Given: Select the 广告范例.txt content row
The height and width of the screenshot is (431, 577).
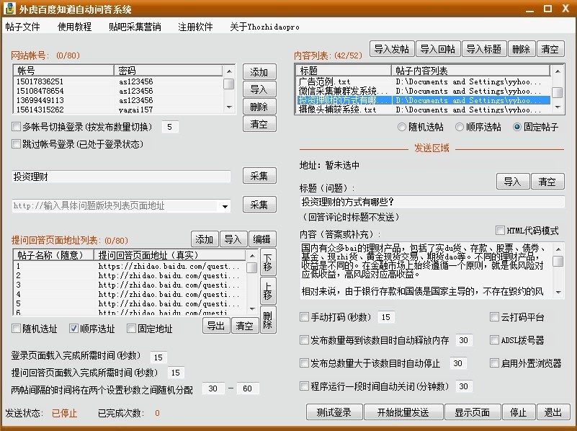Looking at the screenshot, I should click(x=423, y=81).
